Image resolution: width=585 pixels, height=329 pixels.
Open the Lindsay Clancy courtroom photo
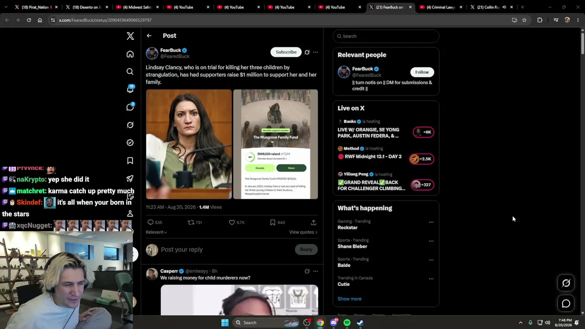click(x=189, y=144)
